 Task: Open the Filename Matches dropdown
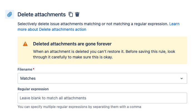[102, 78]
